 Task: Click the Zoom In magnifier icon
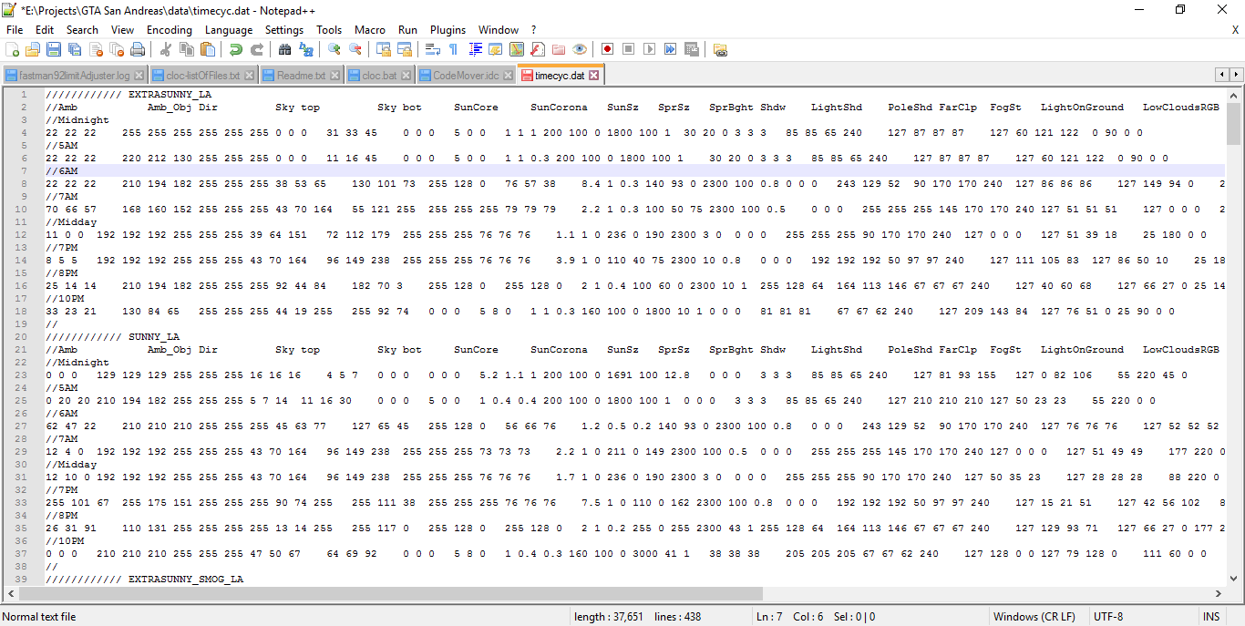334,49
